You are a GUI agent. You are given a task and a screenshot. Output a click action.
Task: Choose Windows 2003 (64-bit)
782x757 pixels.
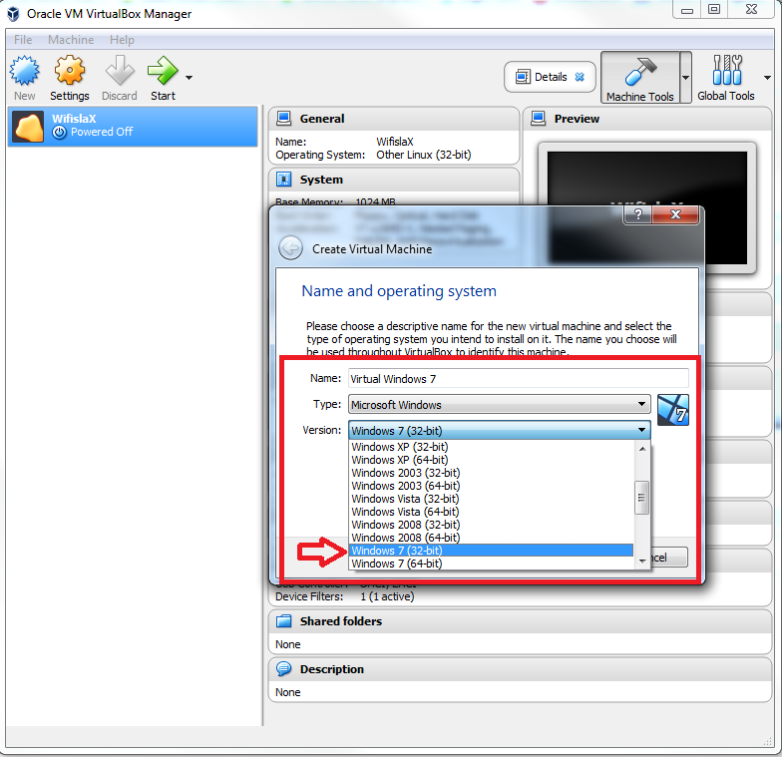coord(491,486)
